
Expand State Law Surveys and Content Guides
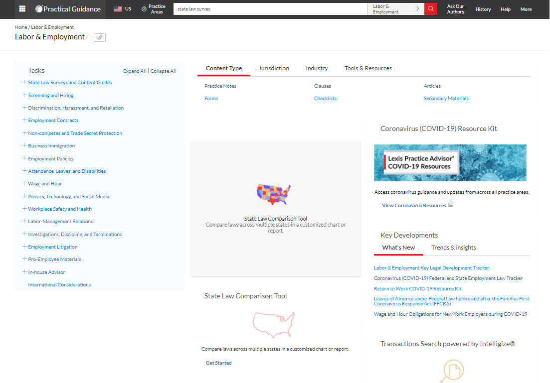click(24, 82)
